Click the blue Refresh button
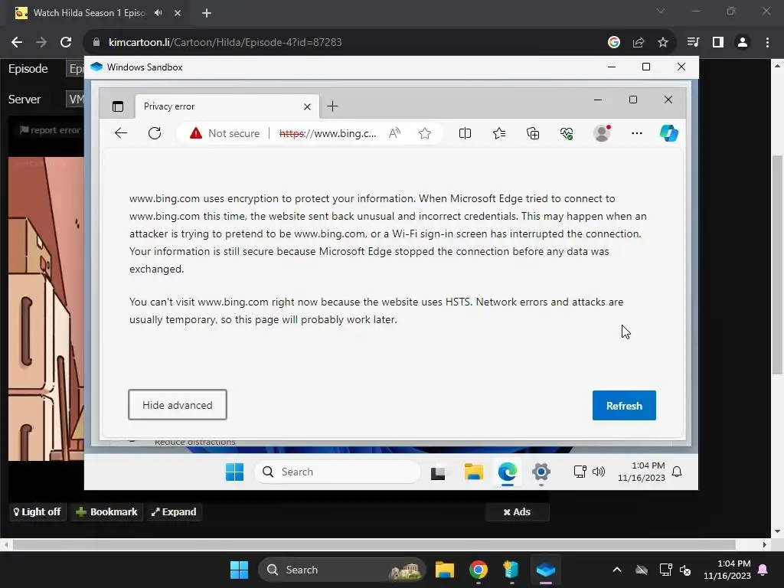This screenshot has height=588, width=784. pyautogui.click(x=624, y=406)
